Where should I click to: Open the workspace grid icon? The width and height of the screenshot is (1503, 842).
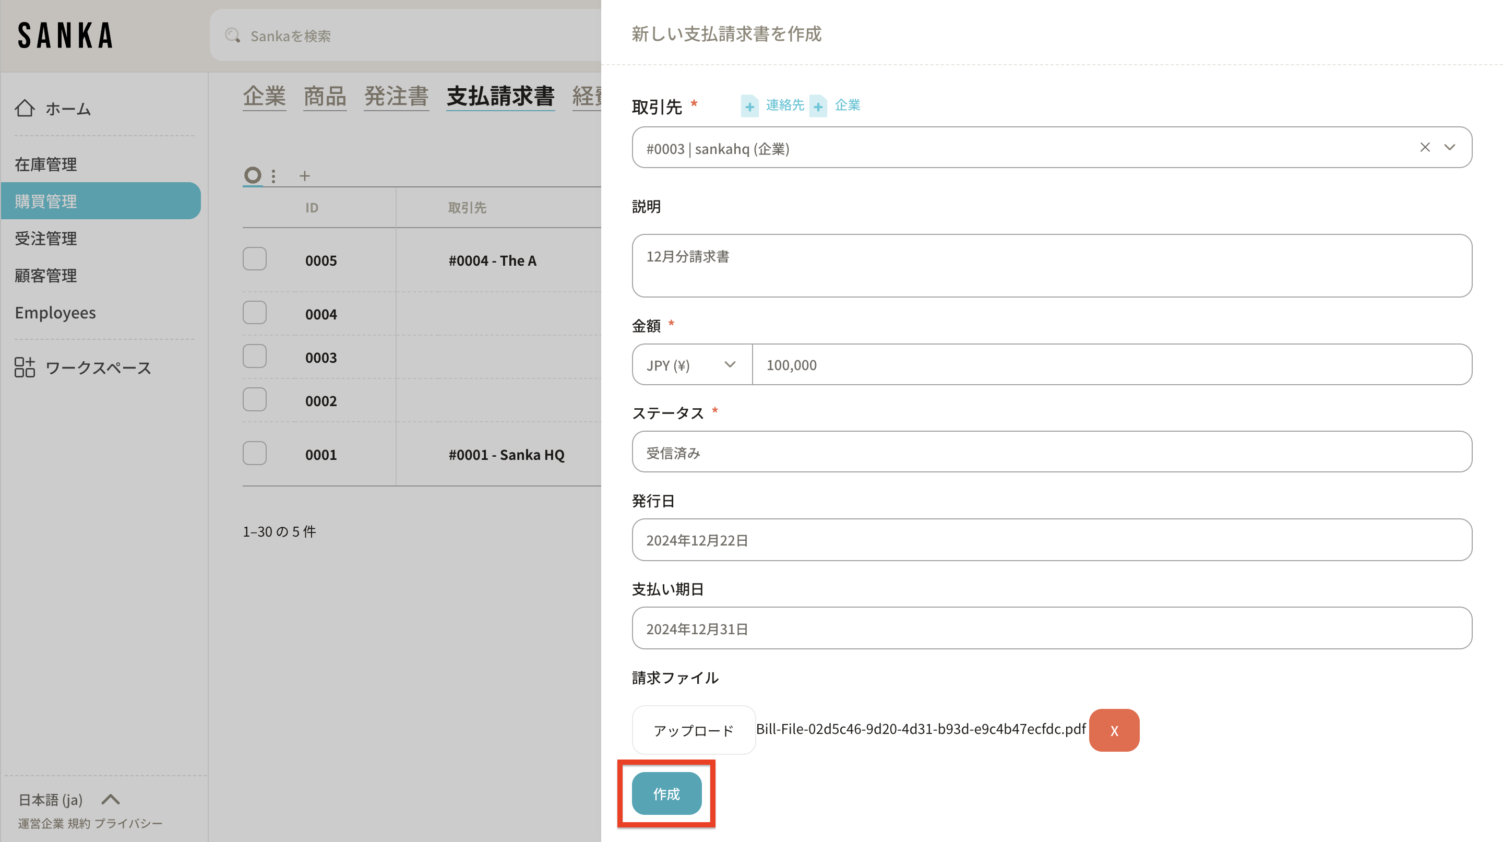pyautogui.click(x=25, y=367)
